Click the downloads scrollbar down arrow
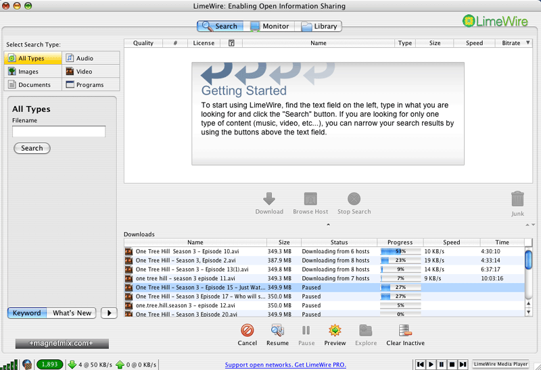The image size is (541, 370). point(529,312)
